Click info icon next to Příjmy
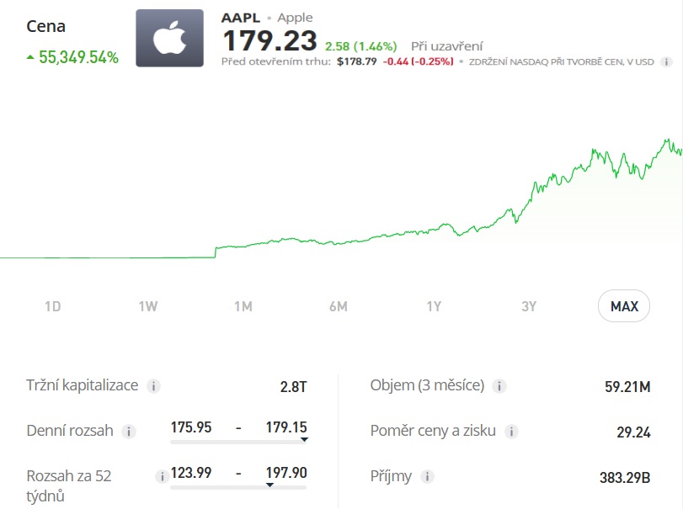683x509 pixels. pos(427,477)
